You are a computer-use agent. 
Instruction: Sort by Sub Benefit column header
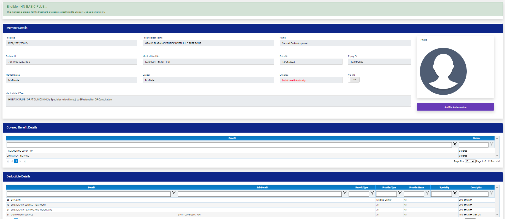coord(262,188)
